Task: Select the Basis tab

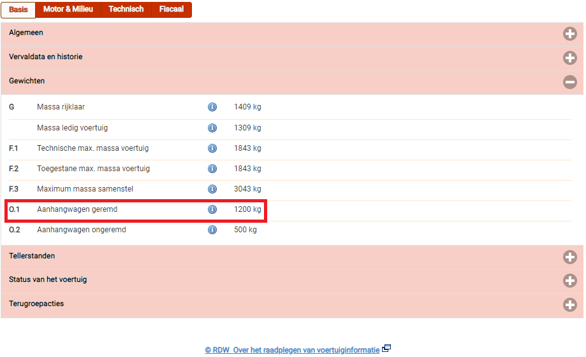Action: pos(18,10)
